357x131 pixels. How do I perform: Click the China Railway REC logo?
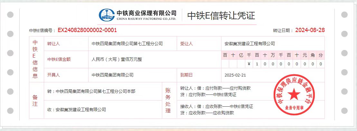tap(107, 14)
